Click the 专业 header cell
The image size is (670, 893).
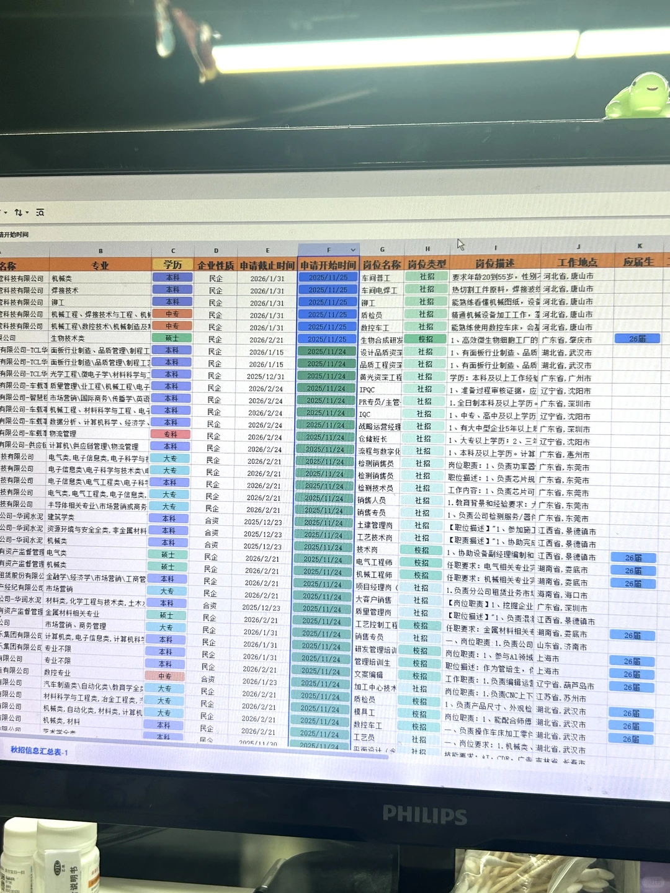pyautogui.click(x=100, y=265)
